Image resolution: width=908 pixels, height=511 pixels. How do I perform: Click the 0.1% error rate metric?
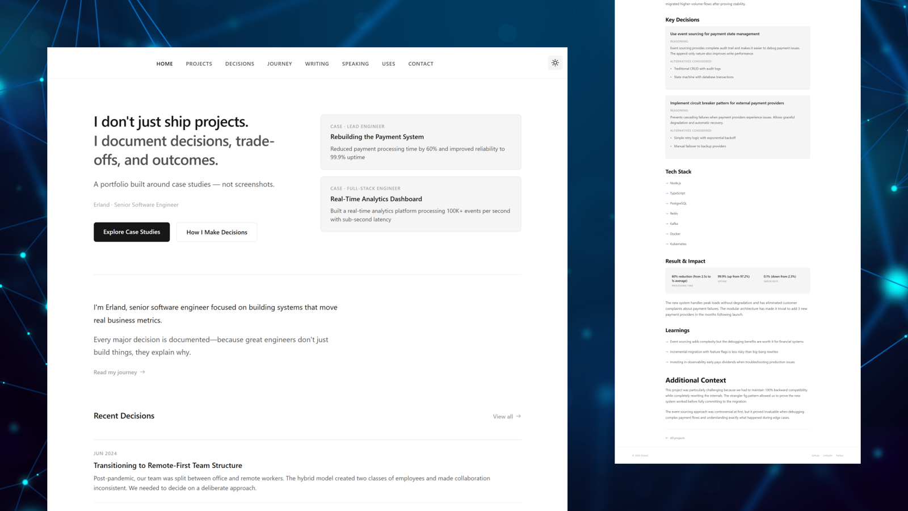(780, 278)
